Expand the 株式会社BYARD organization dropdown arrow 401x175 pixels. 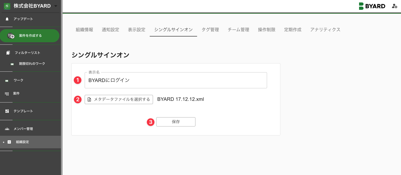point(56,6)
